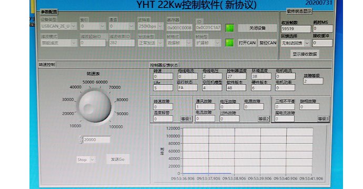Select the 转速控制 tab
363x189 pixels.
[47, 65]
